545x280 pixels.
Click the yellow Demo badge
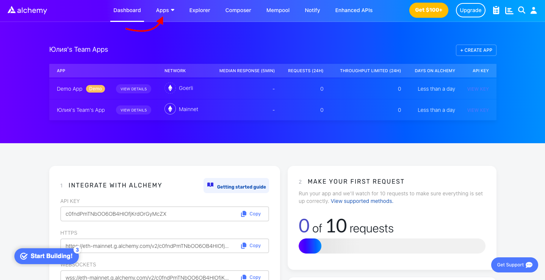click(96, 89)
